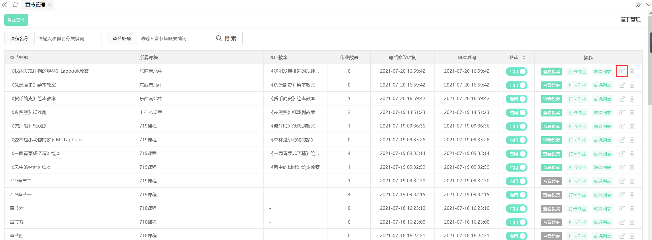Sort the table by 状态 column
This screenshot has width=652, height=240.
pos(524,57)
